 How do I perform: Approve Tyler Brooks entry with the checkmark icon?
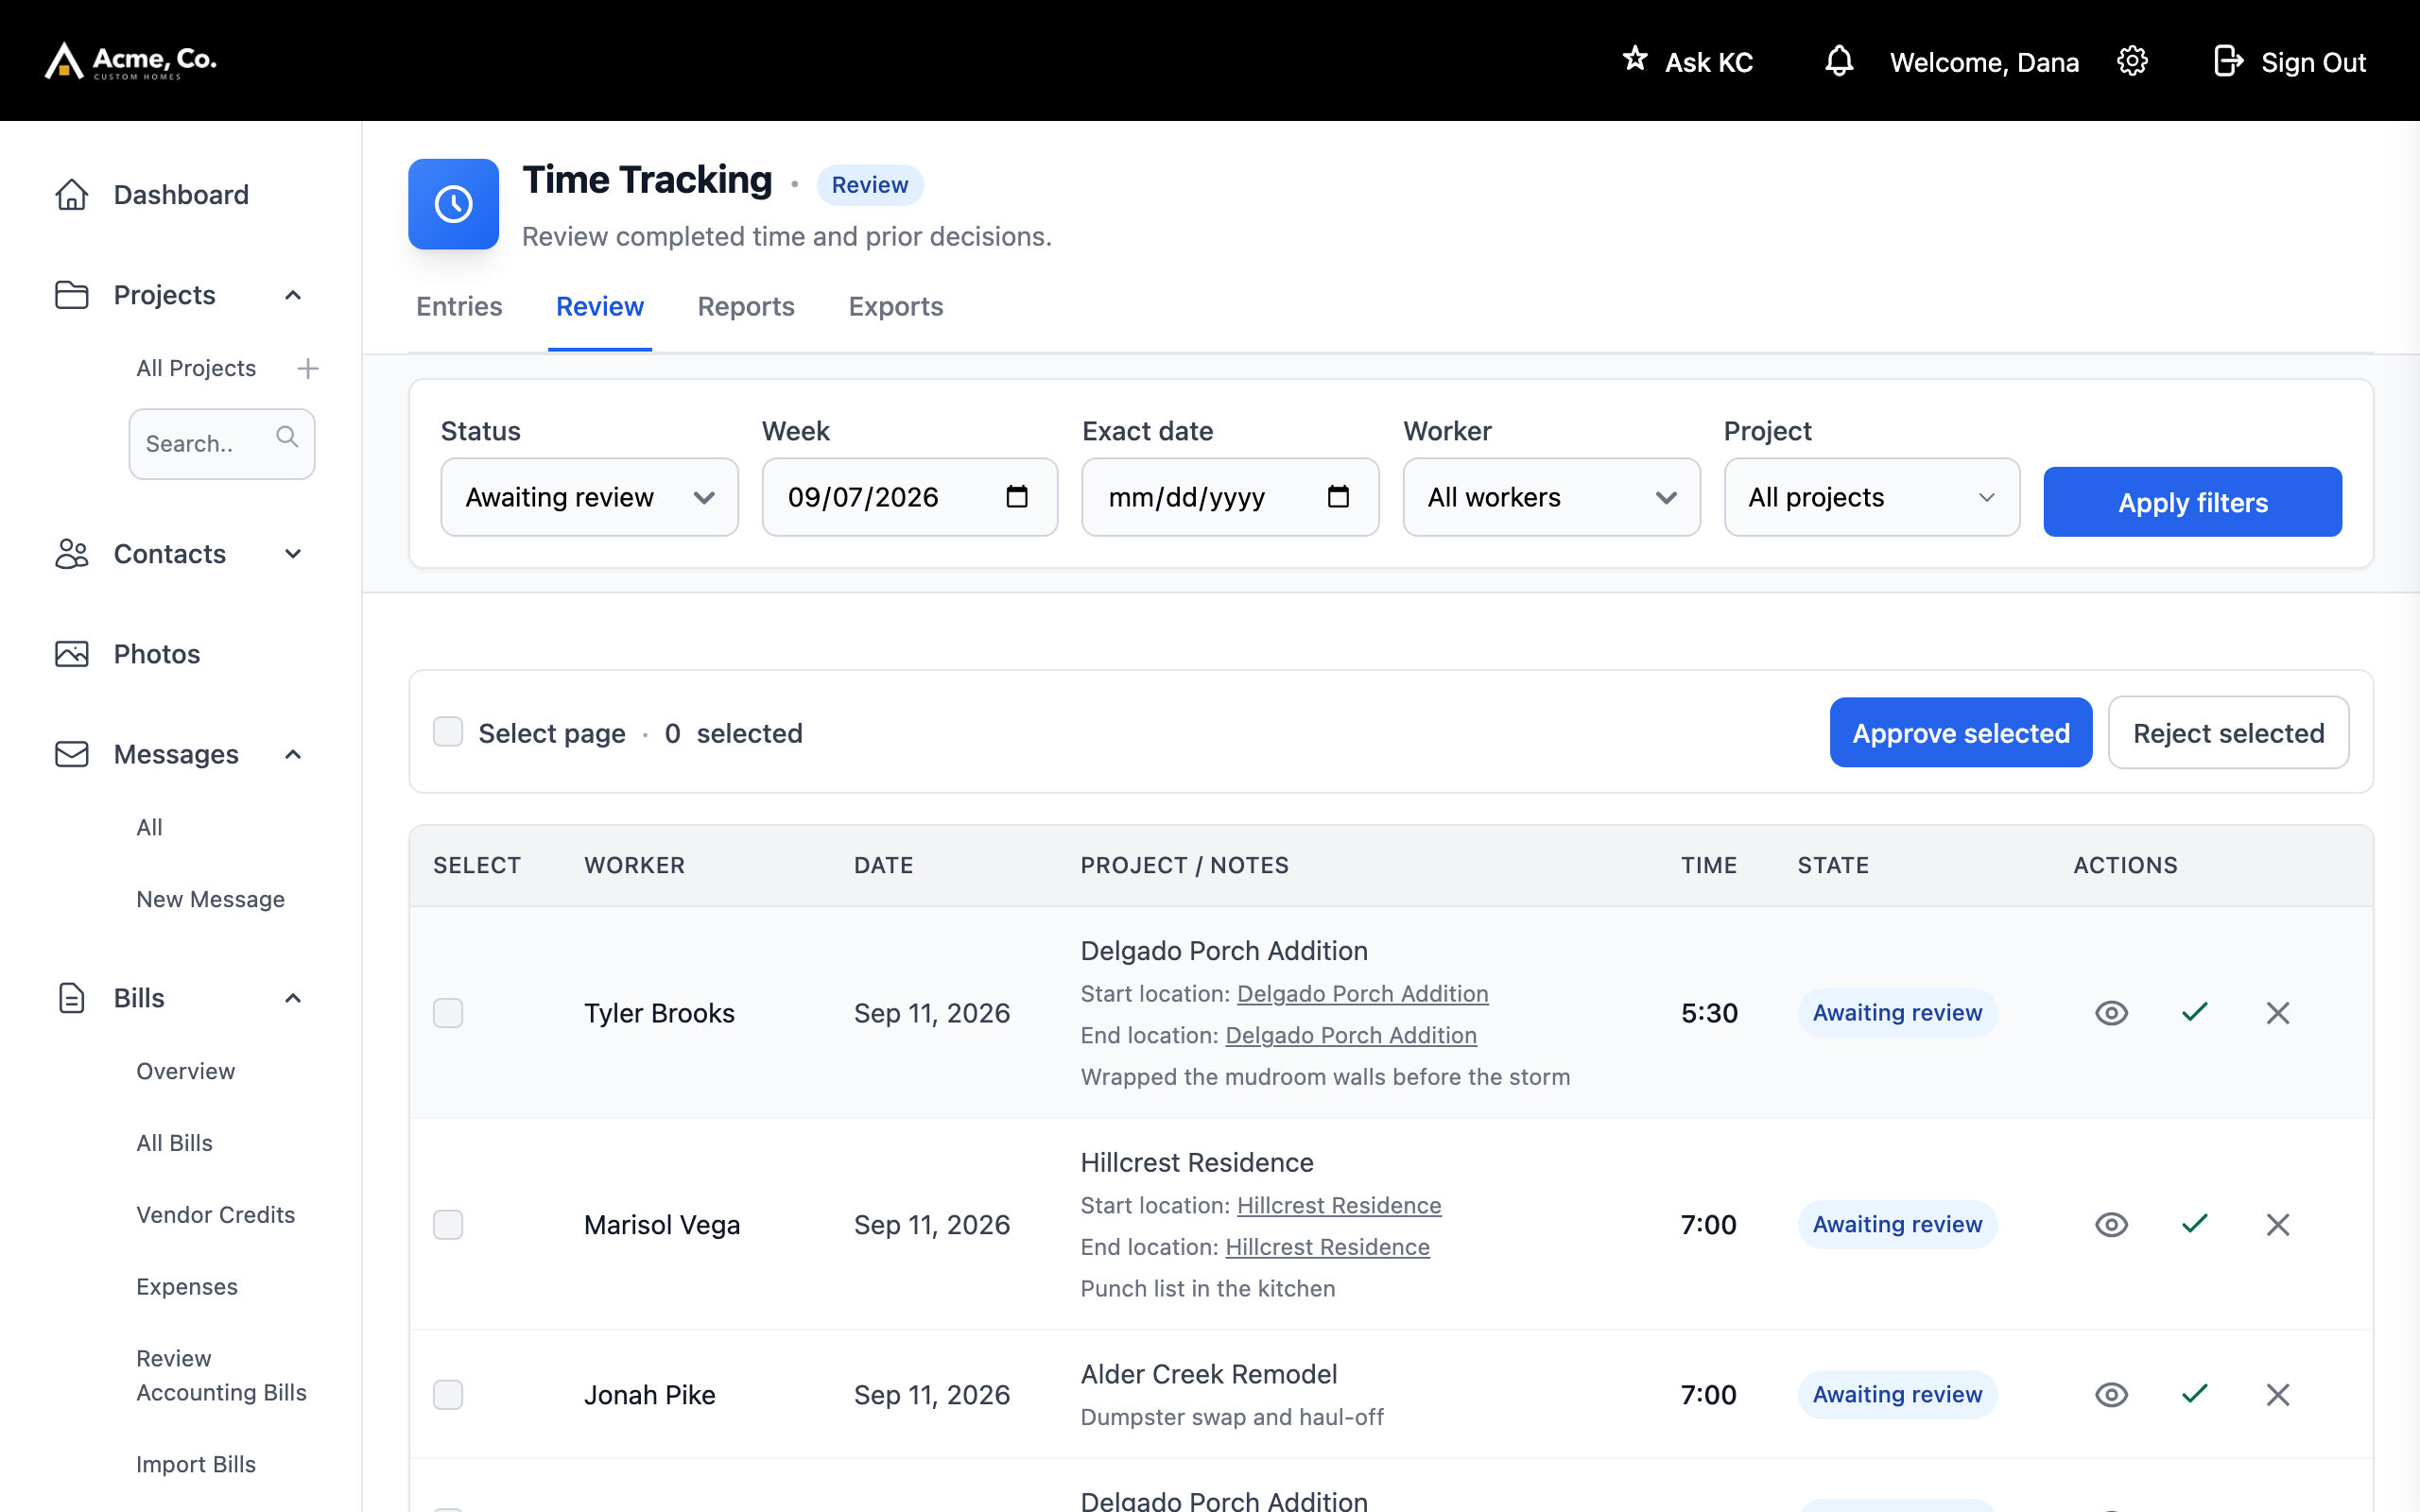pos(2194,1013)
